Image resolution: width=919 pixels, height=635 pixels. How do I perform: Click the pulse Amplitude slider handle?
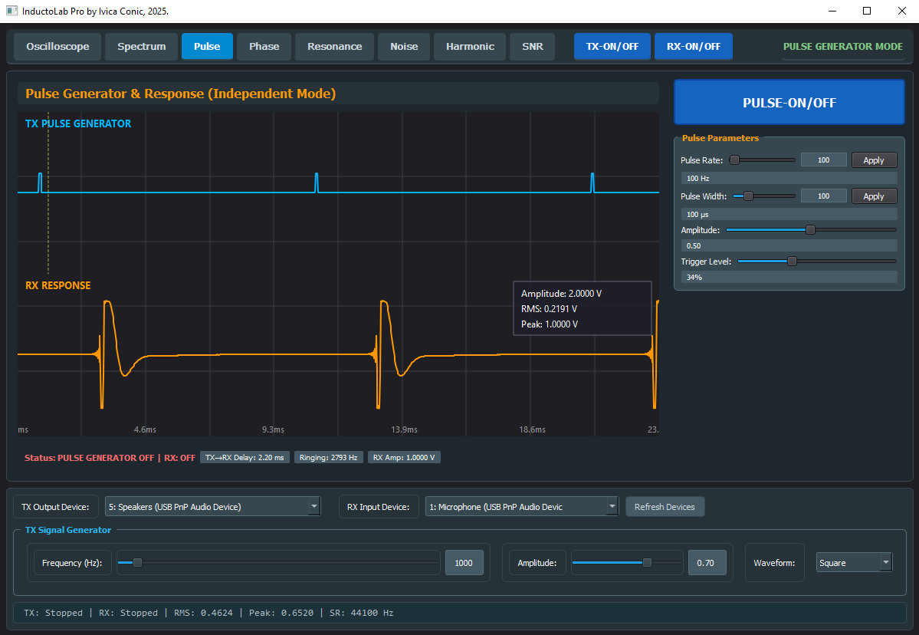810,230
